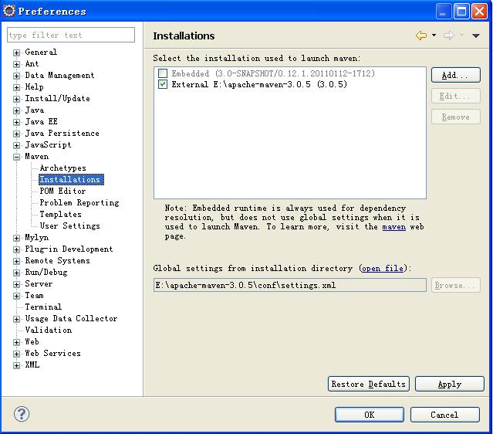Viewport: 493px width, 434px height.
Task: Open Maven Templates preferences
Action: tap(60, 215)
